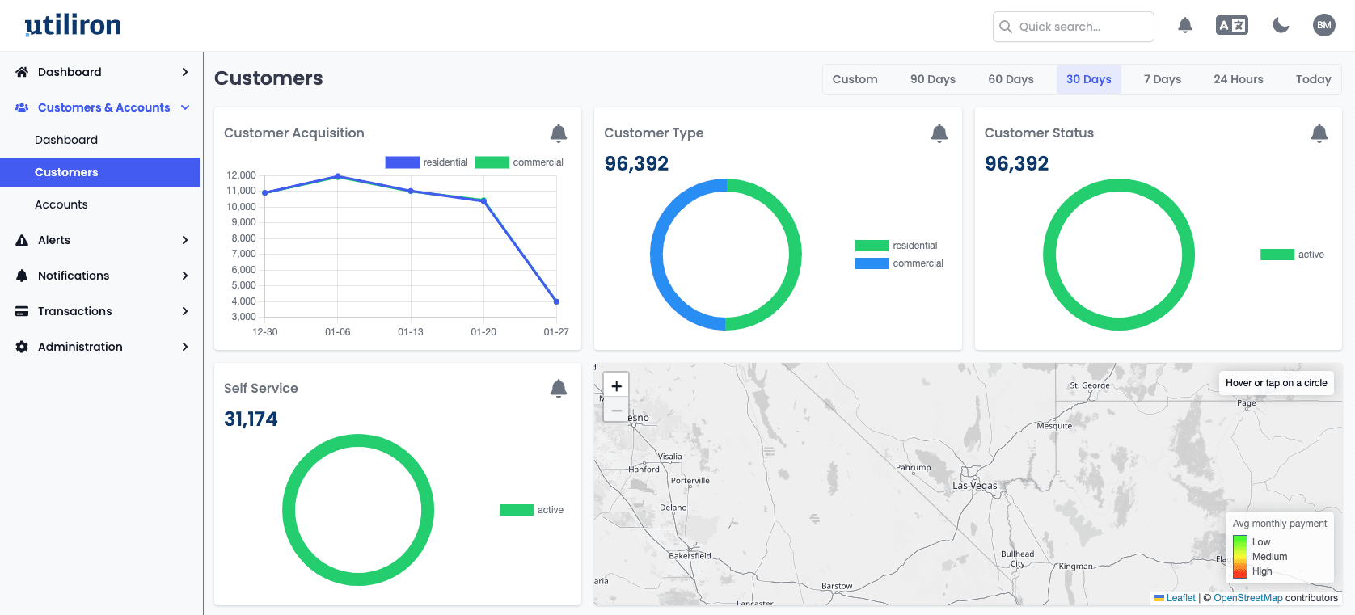Click the utiliron logo
This screenshot has height=615, width=1355.
coord(73,25)
